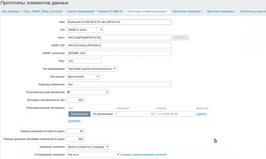Image resolution: width=266 pixels, height=159 pixels.
Task: Focus the Имя input field
Action: [119, 22]
